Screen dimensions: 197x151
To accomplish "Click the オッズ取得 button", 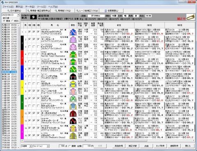I will pyautogui.click(x=160, y=146).
